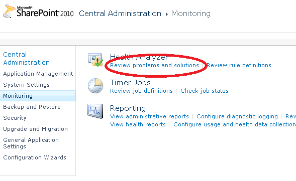Image resolution: width=296 pixels, height=181 pixels.
Task: Select Application Management in sidebar
Action: pos(38,74)
